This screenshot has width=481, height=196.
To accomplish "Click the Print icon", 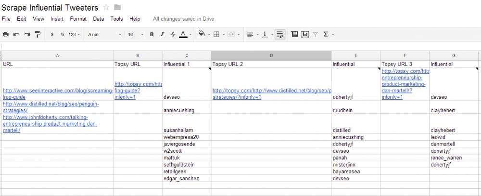I will [x=6, y=34].
